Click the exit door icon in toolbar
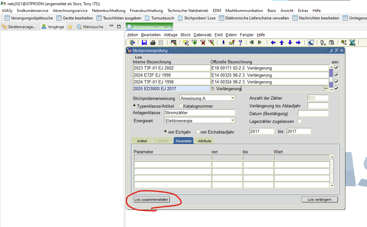The image size is (367, 227). (x=132, y=42)
